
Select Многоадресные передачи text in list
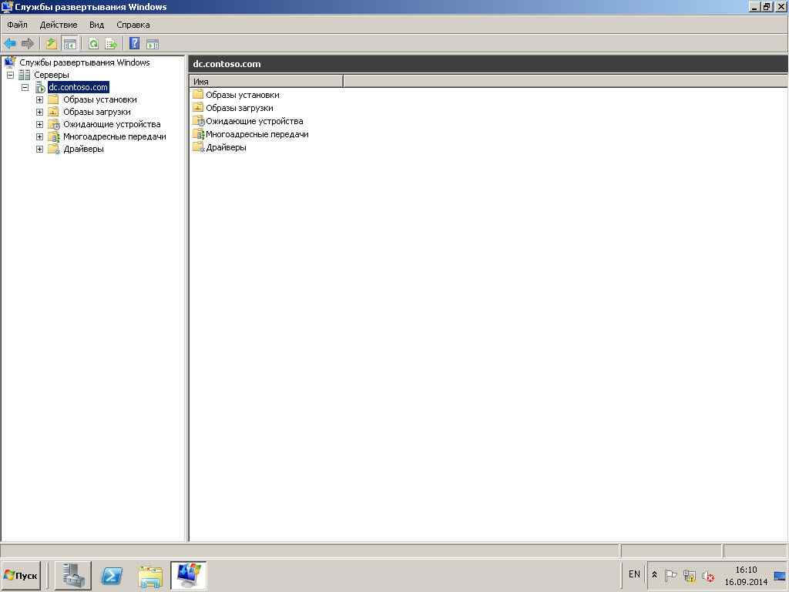point(257,134)
